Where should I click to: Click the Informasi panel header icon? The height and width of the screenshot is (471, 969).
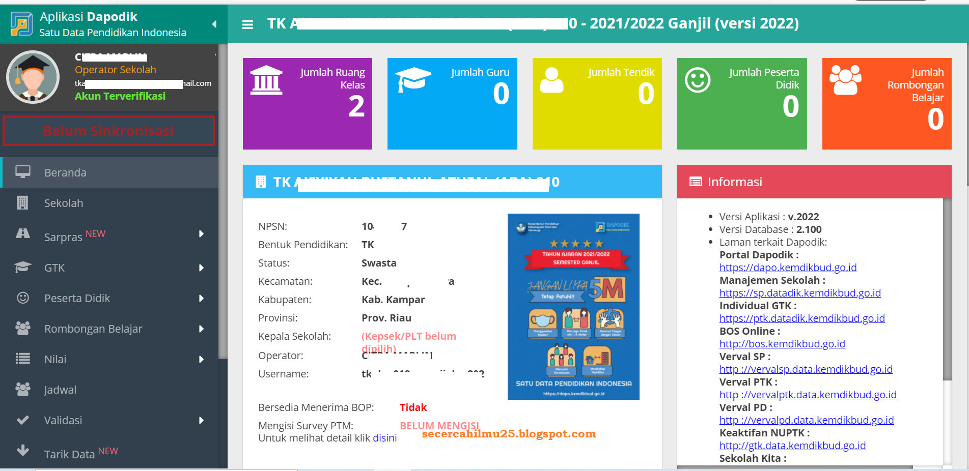pos(696,182)
